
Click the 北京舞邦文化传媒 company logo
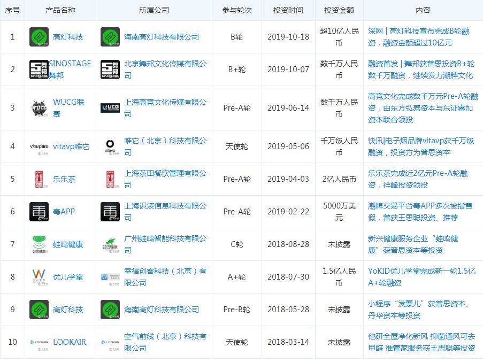[110, 69]
